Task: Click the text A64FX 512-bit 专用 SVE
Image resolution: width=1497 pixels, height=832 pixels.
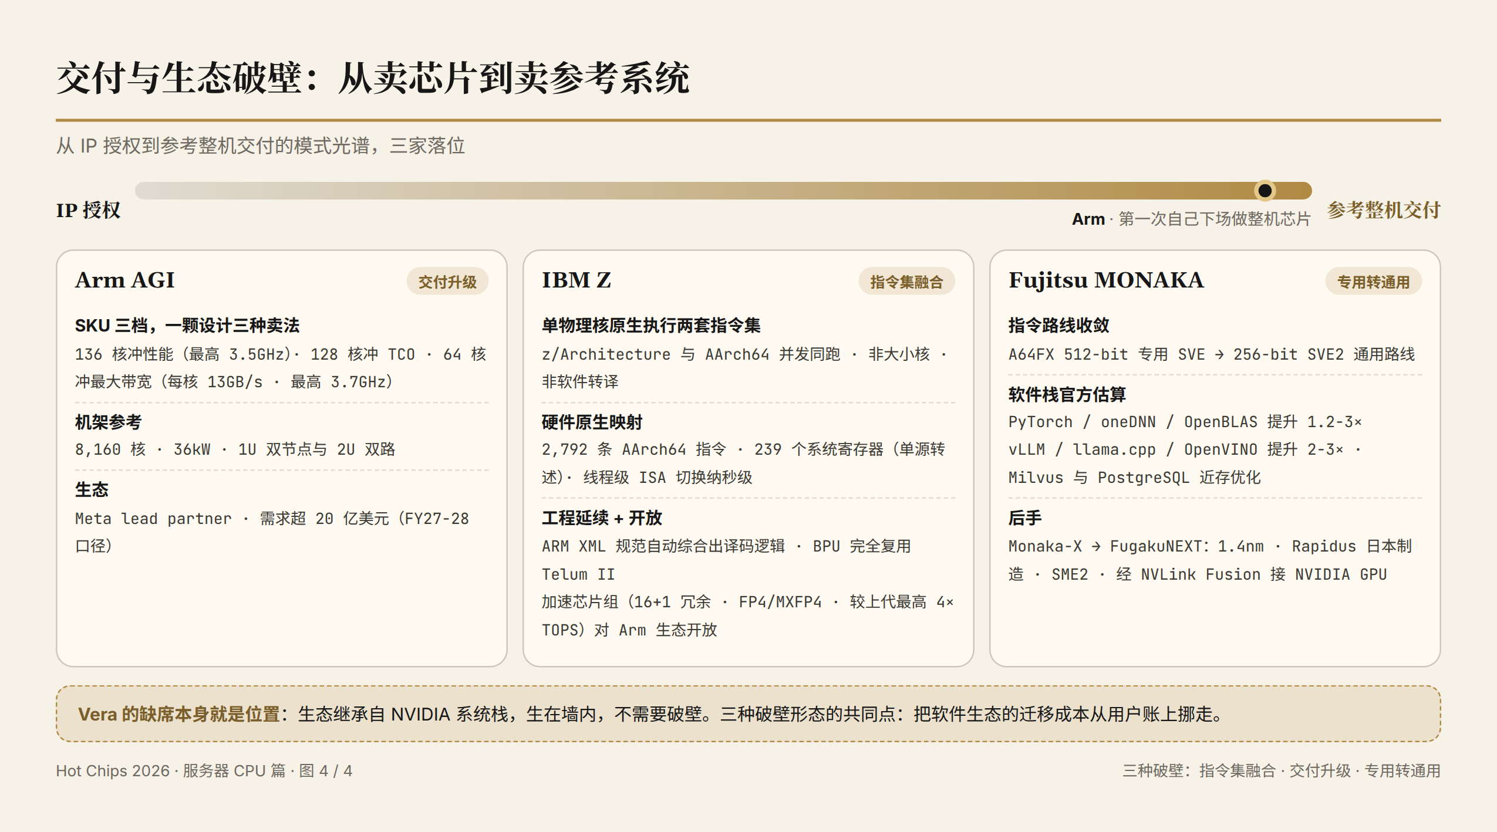Action: coord(1107,354)
